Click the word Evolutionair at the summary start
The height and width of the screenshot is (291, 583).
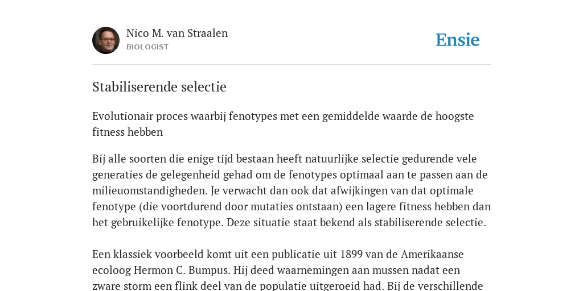pyautogui.click(x=123, y=116)
